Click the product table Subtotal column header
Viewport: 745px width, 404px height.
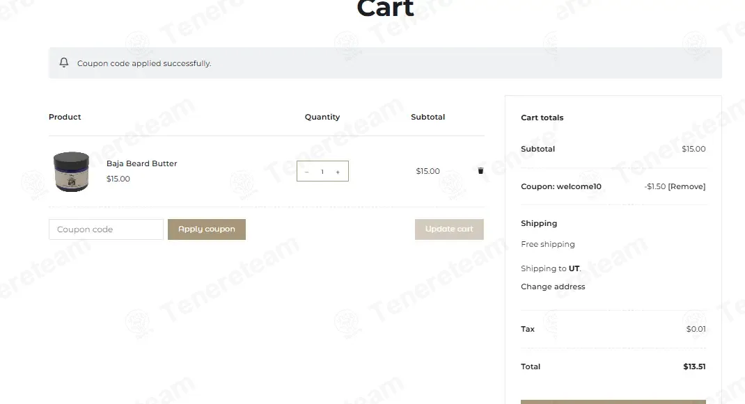[428, 117]
